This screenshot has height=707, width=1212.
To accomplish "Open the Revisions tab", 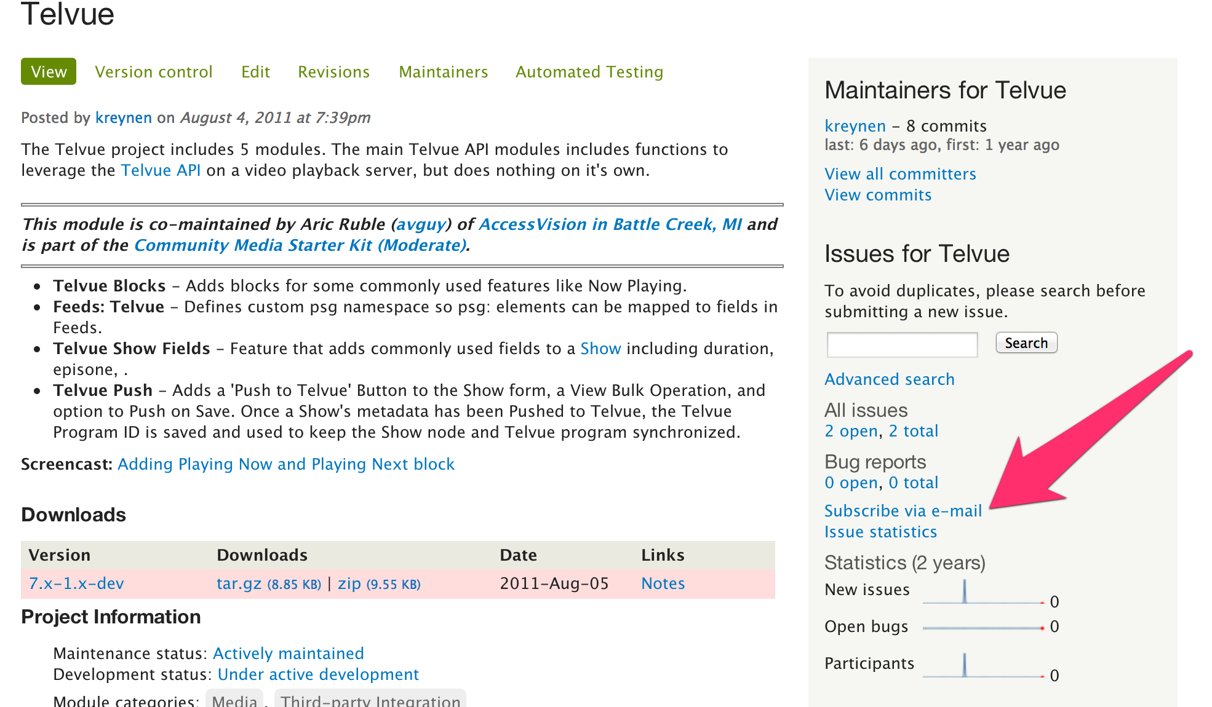I will pyautogui.click(x=333, y=72).
